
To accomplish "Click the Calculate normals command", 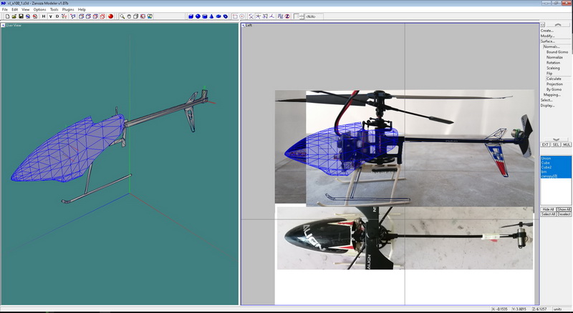I will (x=554, y=79).
